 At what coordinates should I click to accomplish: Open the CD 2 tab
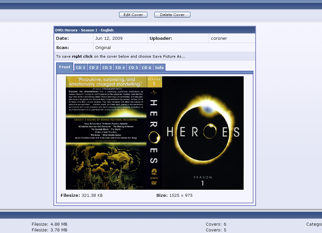(94, 68)
